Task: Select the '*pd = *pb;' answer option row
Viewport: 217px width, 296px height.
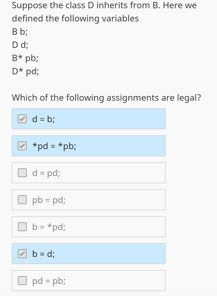Action: [x=88, y=146]
